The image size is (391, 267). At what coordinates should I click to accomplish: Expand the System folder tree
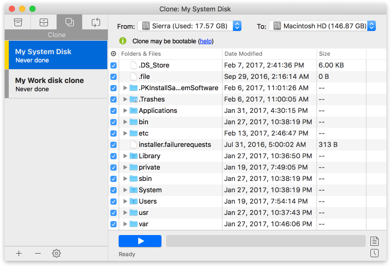point(125,190)
